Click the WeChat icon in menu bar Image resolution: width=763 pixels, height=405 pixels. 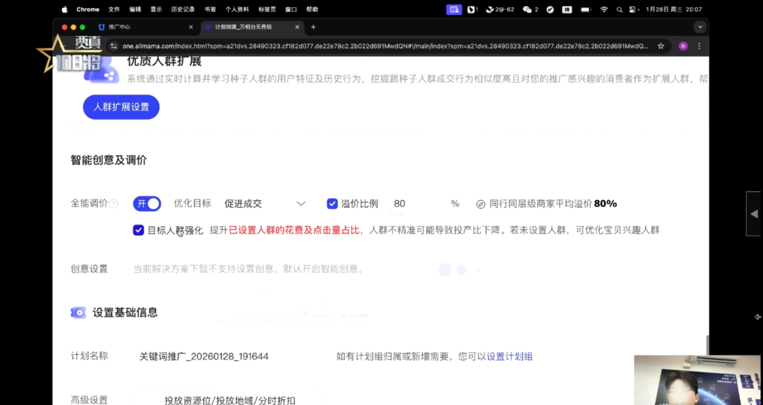527,10
